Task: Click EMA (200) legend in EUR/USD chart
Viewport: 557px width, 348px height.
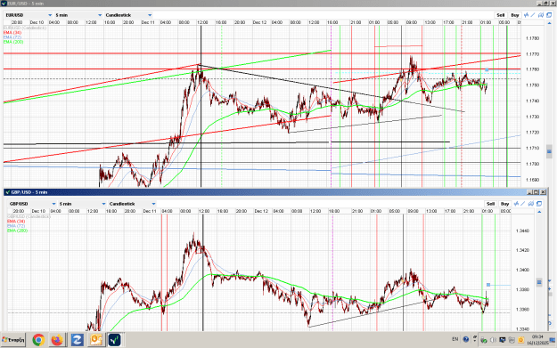Action: tap(13, 42)
